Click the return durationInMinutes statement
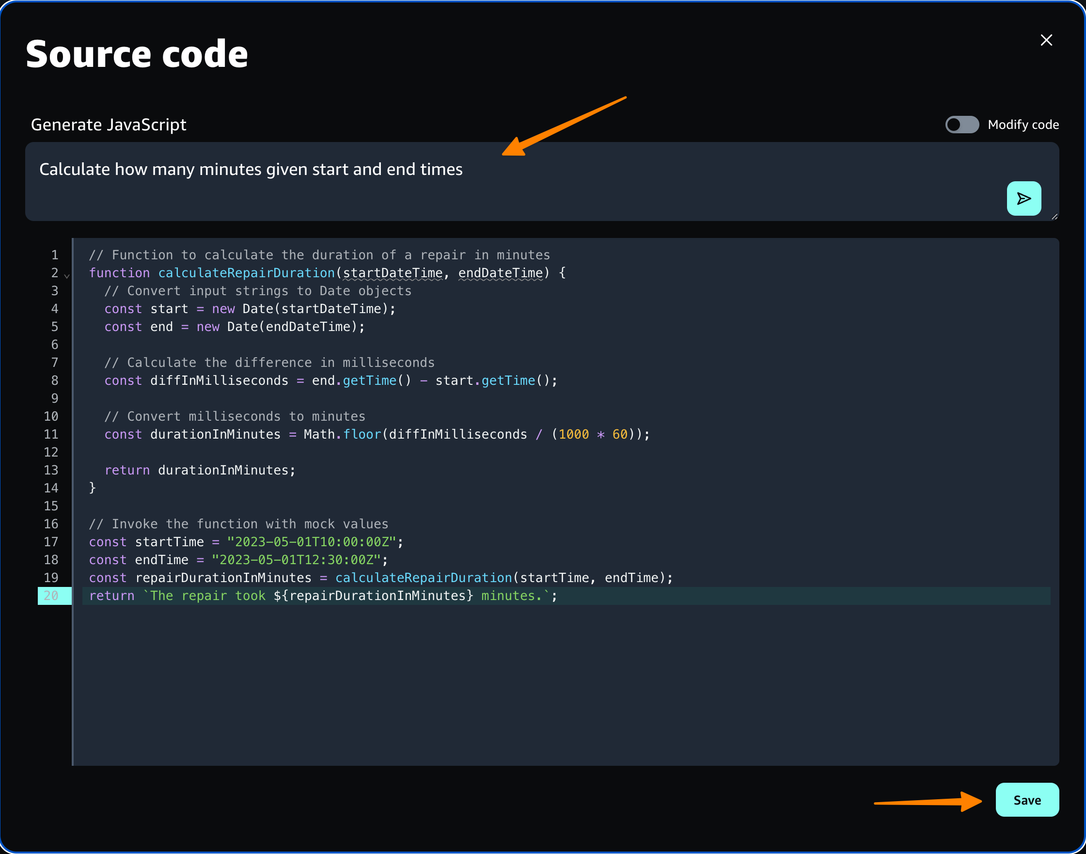This screenshot has width=1086, height=854. click(x=200, y=470)
